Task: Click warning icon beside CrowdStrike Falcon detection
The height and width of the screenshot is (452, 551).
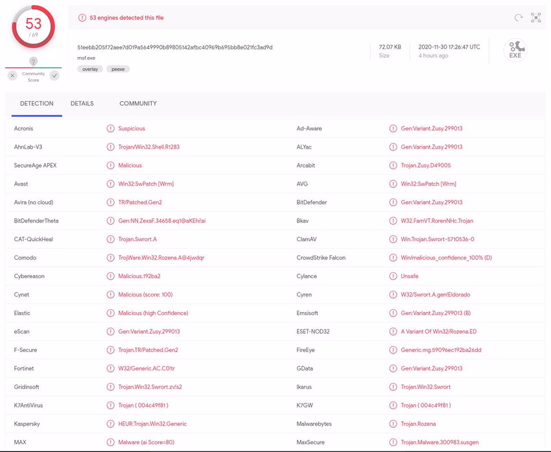Action: (393, 257)
